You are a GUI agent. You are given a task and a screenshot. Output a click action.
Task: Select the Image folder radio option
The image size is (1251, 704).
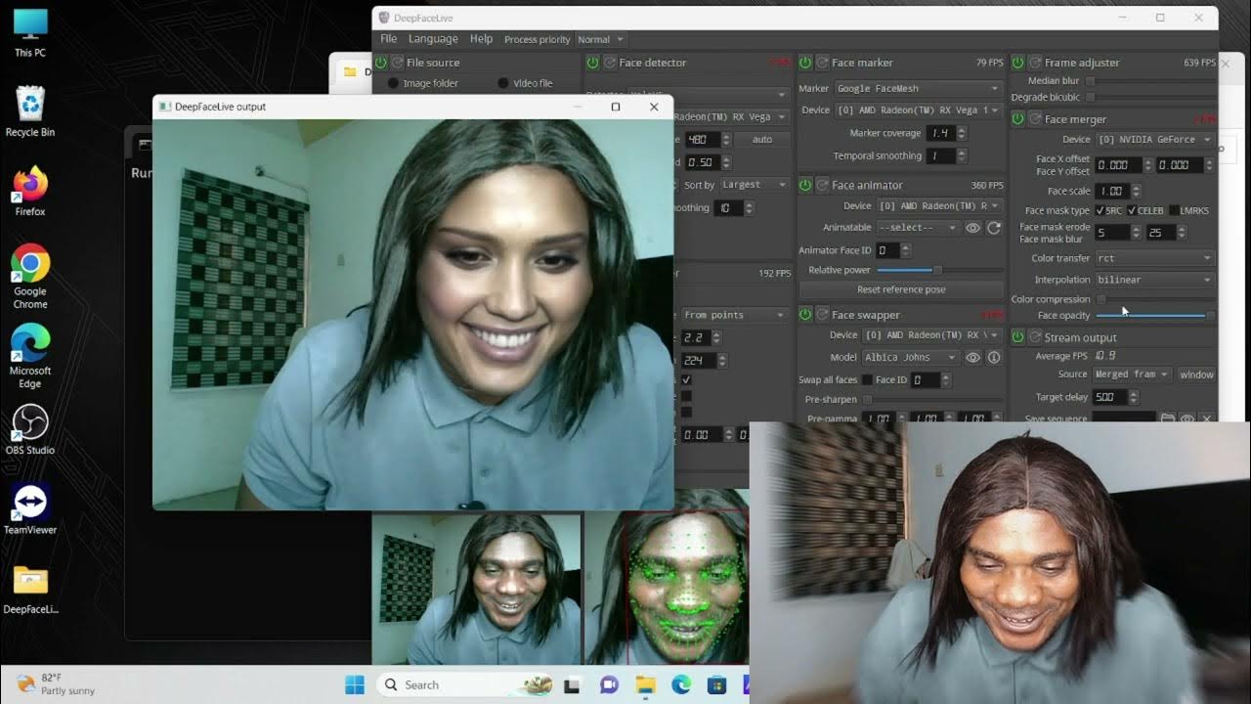coord(394,83)
